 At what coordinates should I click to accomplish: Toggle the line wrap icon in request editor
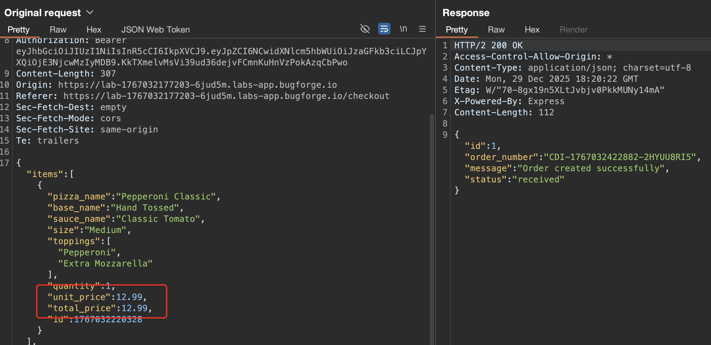(x=384, y=29)
